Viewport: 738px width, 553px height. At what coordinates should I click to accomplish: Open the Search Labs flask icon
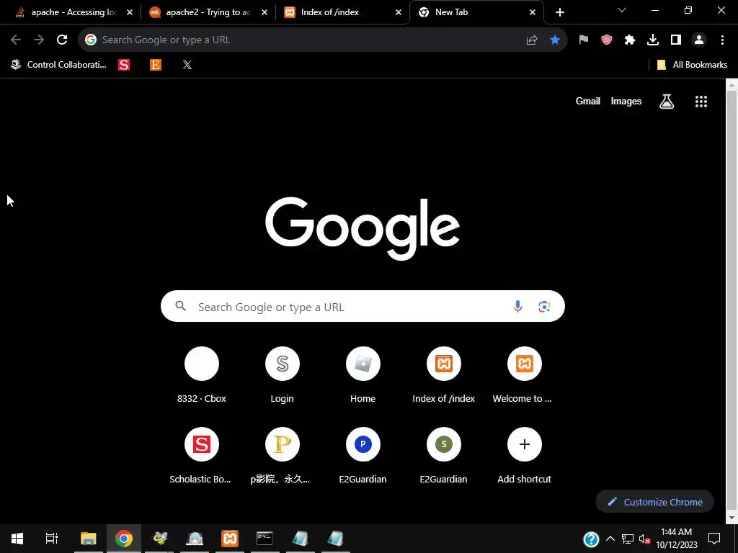(667, 101)
